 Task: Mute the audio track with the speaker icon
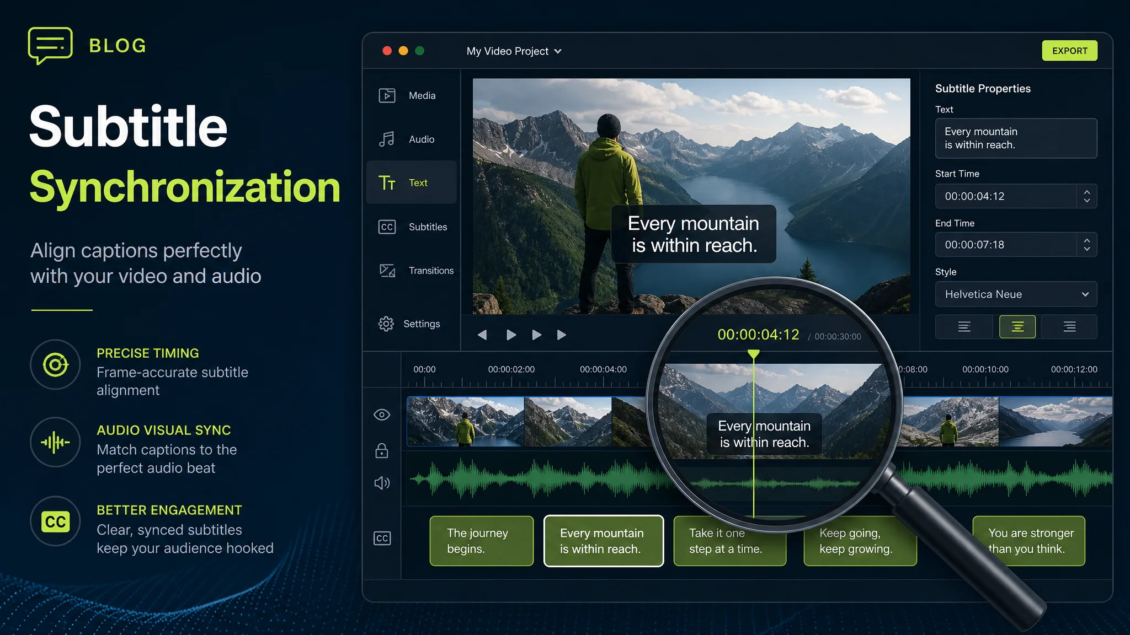point(382,483)
